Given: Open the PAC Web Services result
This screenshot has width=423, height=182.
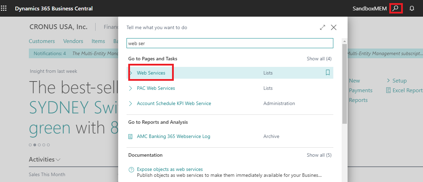Looking at the screenshot, I should click(x=156, y=88).
